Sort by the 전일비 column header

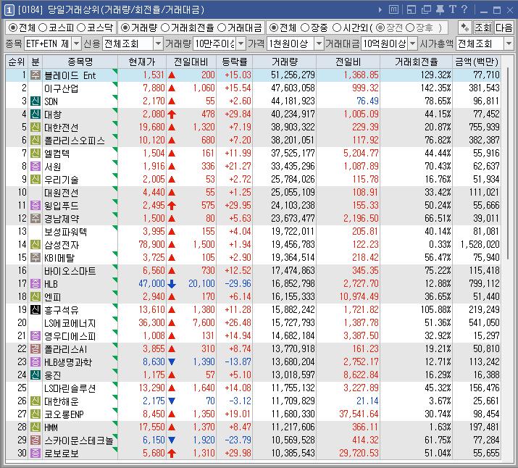click(x=348, y=62)
